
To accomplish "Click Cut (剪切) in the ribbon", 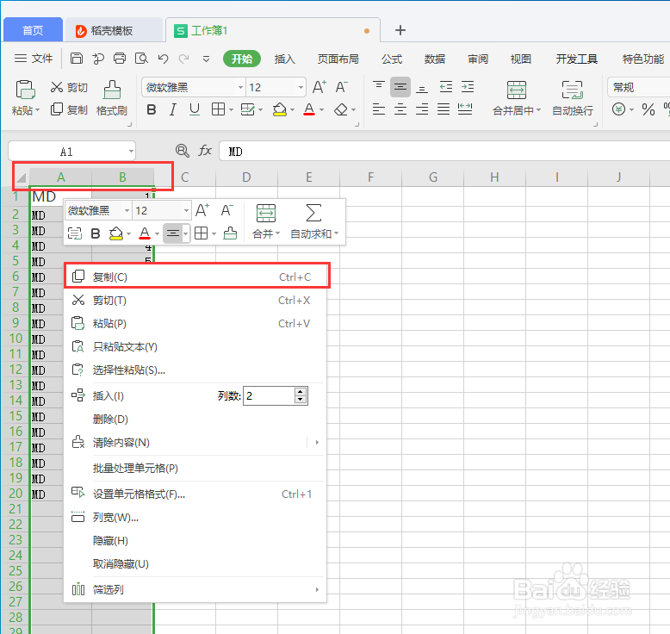I will (69, 87).
